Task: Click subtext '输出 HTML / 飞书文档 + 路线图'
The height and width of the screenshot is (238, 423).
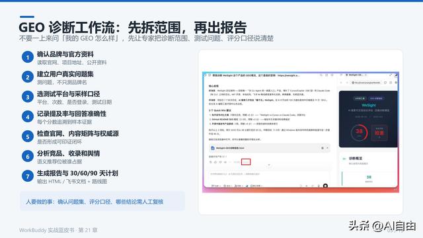Action: coord(72,181)
